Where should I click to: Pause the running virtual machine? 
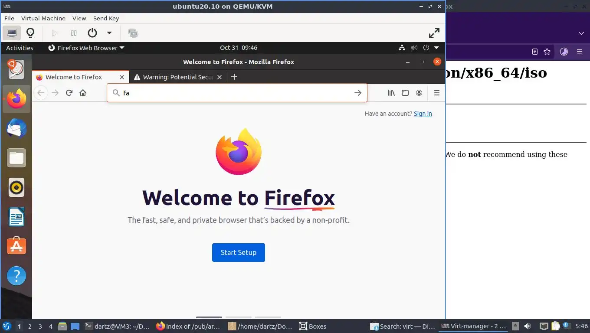click(x=74, y=33)
